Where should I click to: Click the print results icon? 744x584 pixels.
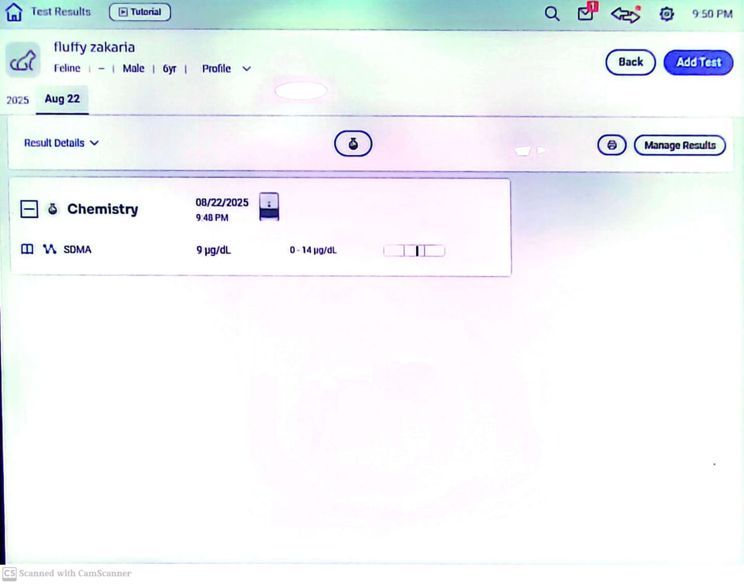point(611,145)
